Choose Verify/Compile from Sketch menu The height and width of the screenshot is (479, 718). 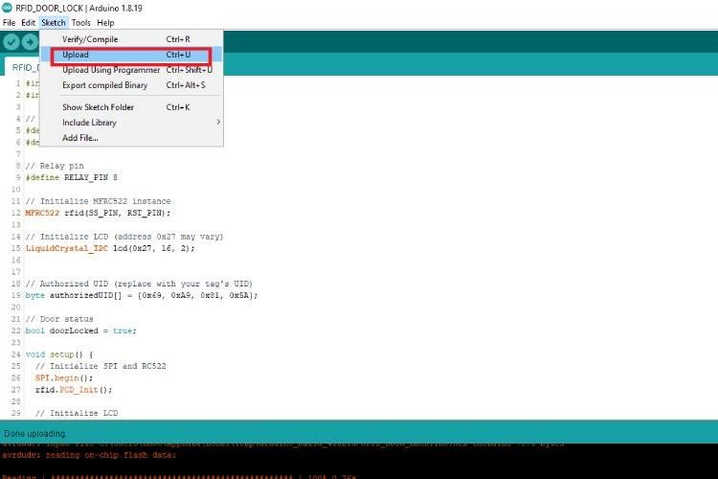pos(131,39)
